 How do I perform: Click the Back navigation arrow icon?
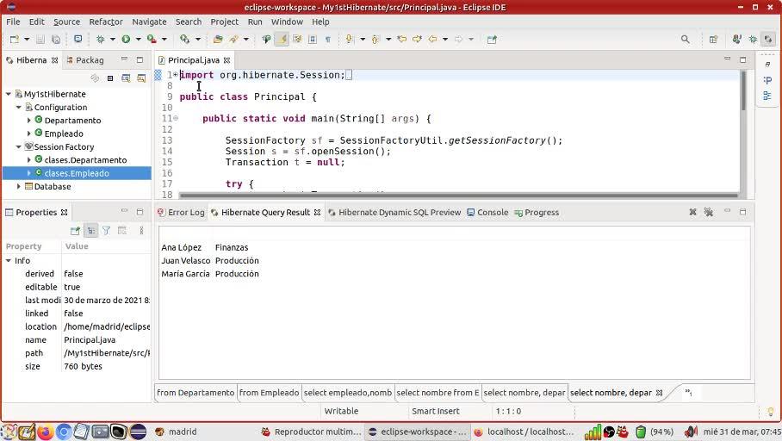(432, 39)
